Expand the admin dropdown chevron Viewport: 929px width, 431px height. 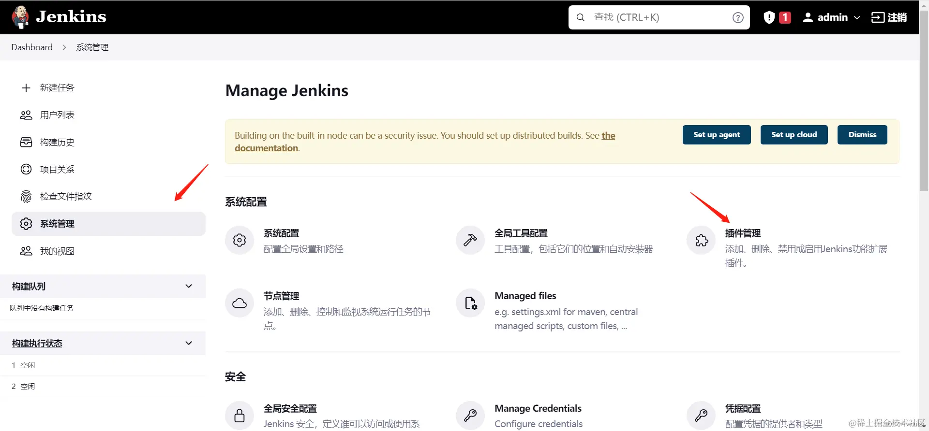point(857,17)
